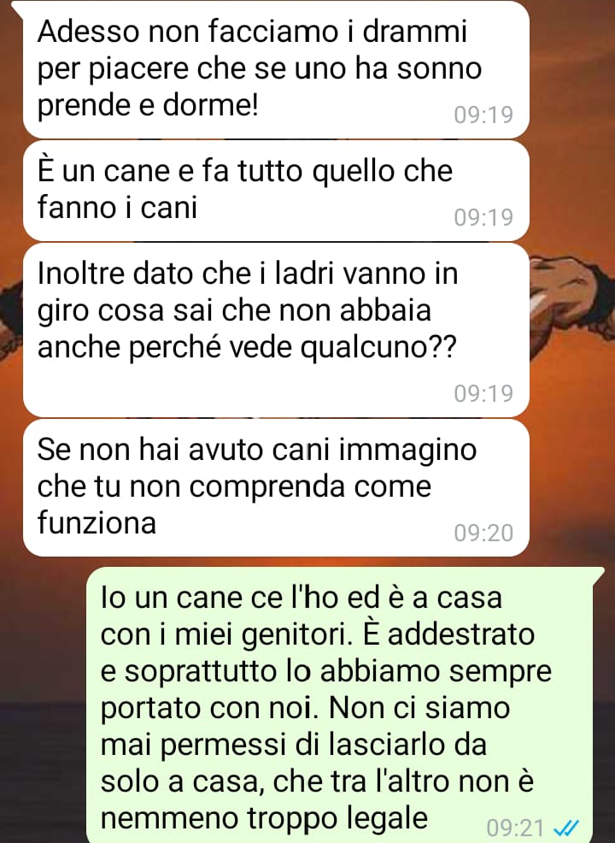Tap the 09:19 timestamp below 'vede qualcuno??'

coord(483,393)
